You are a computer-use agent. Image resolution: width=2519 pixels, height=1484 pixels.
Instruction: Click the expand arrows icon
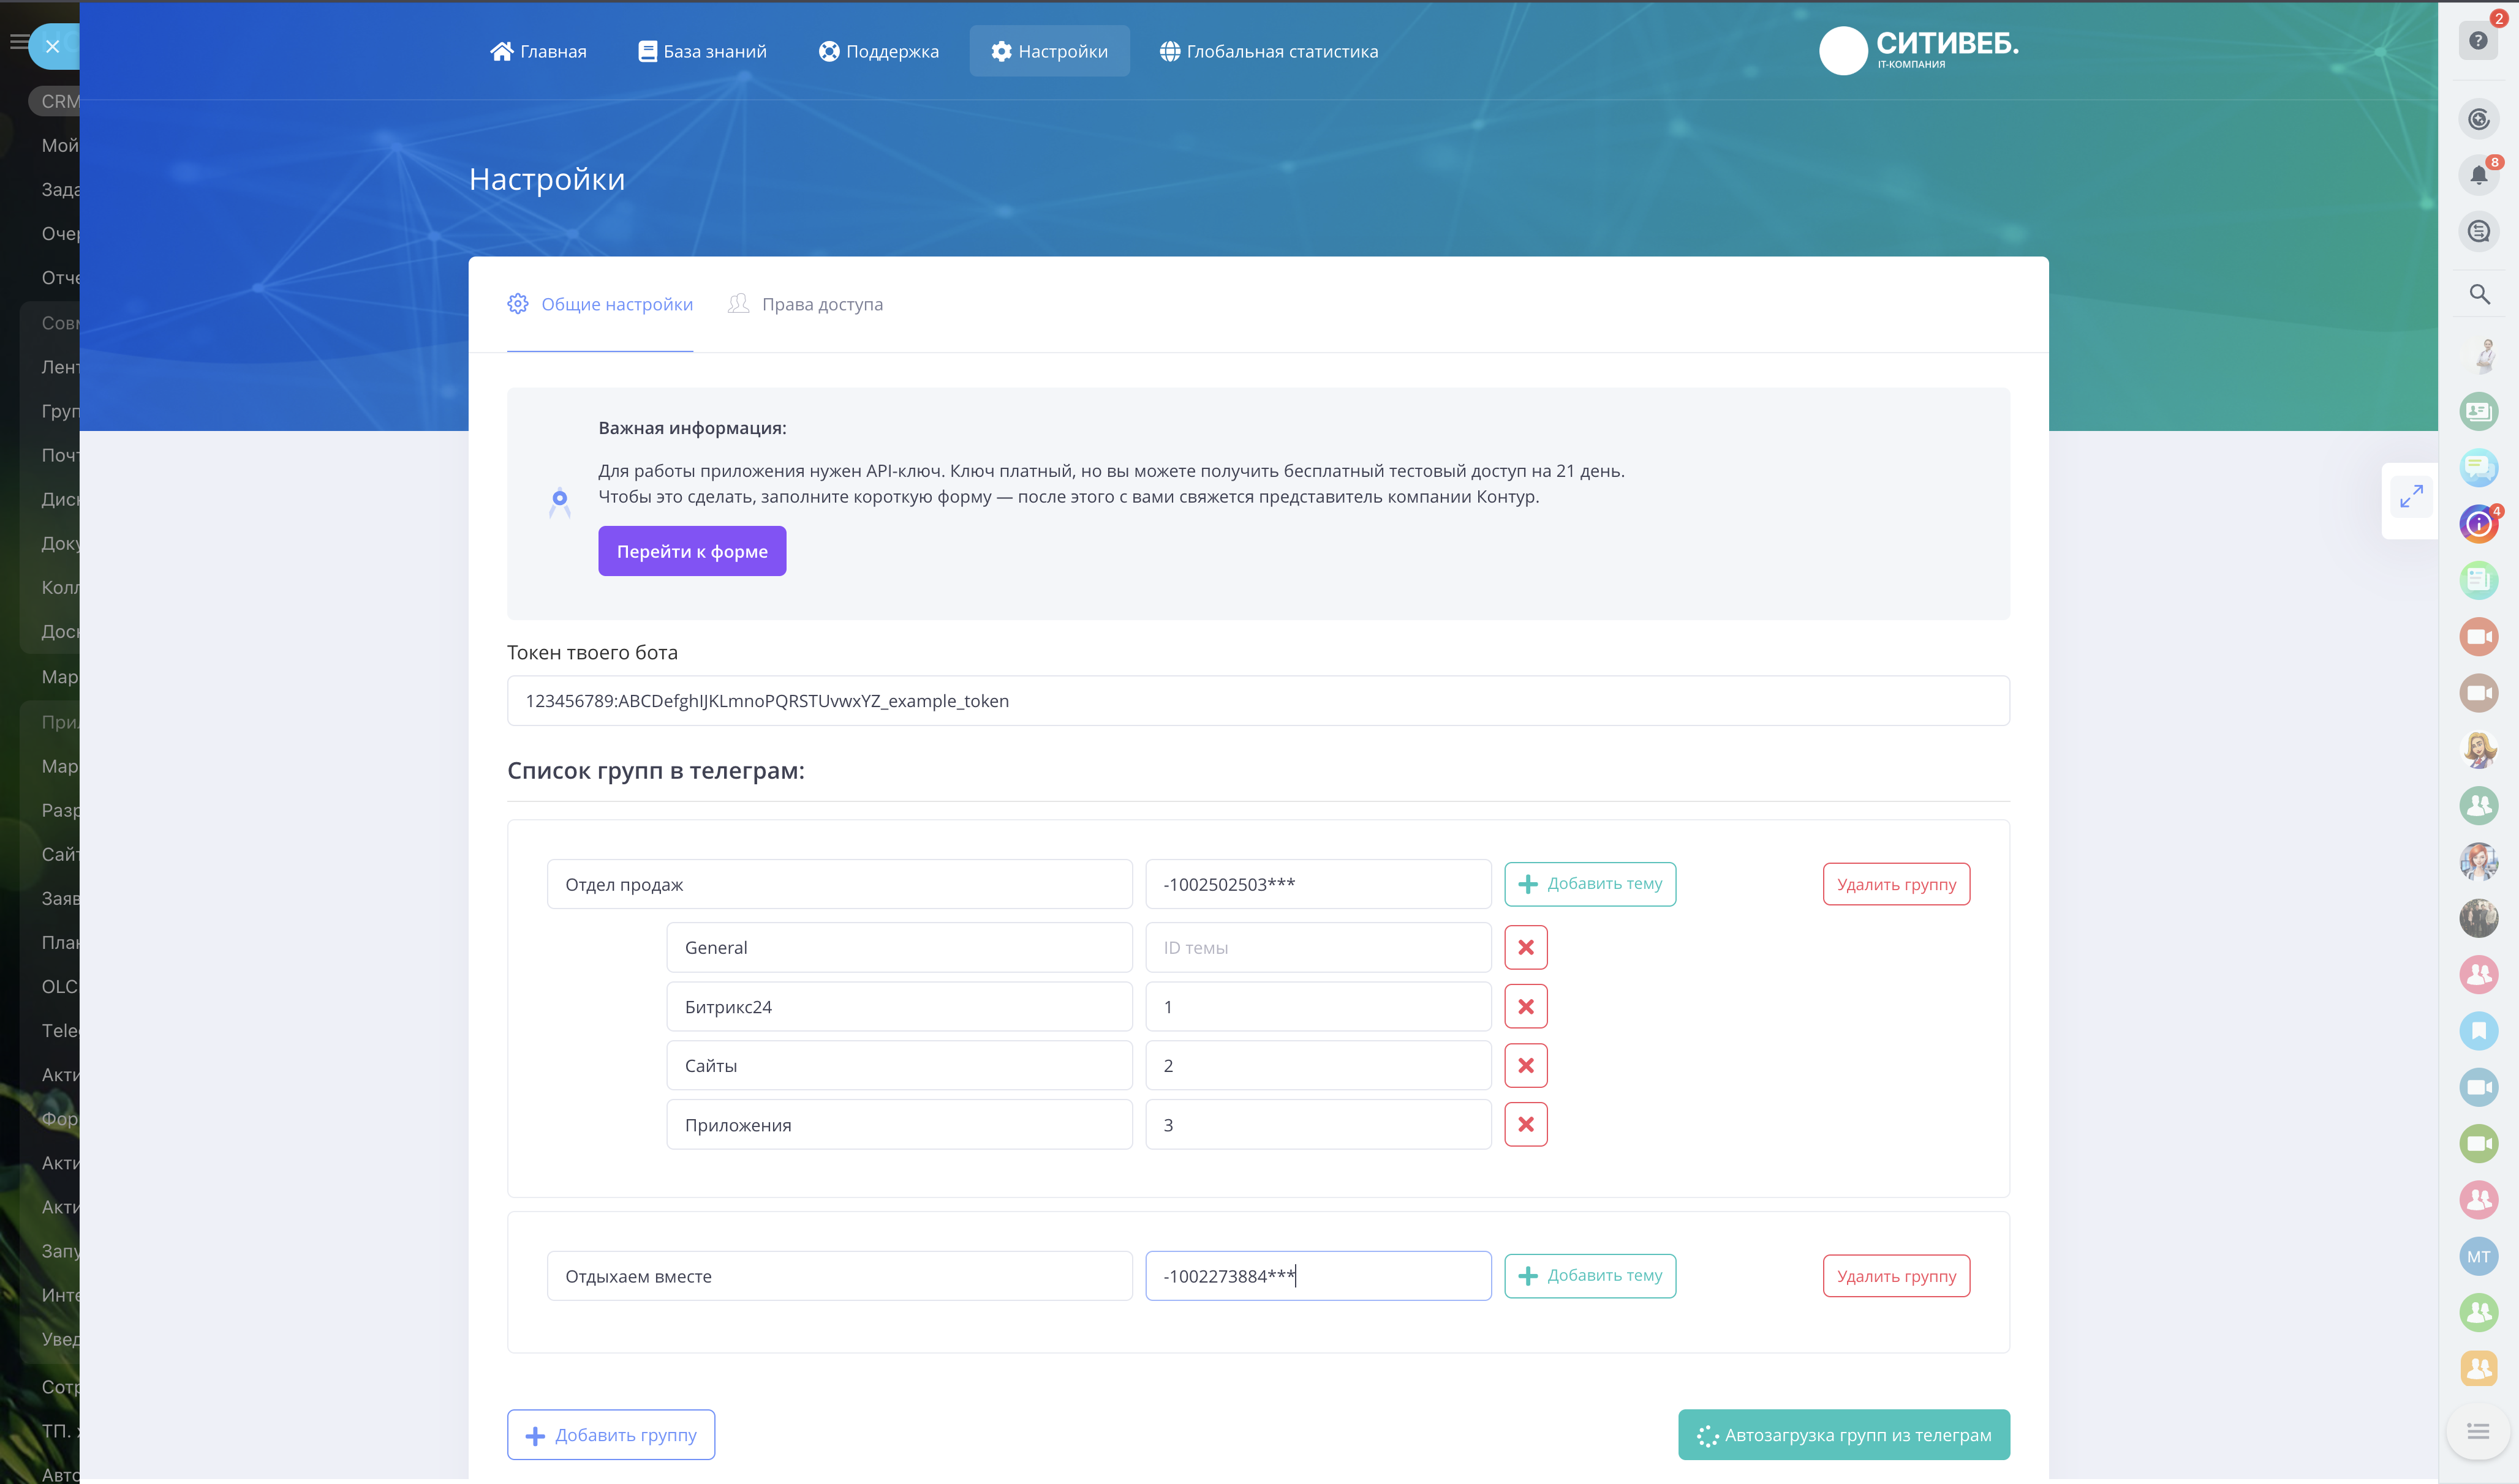coord(2411,496)
